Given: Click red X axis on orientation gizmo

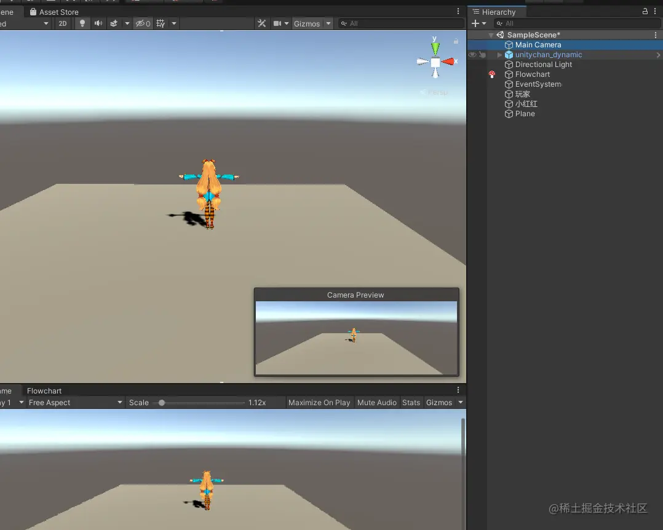Looking at the screenshot, I should coord(448,61).
